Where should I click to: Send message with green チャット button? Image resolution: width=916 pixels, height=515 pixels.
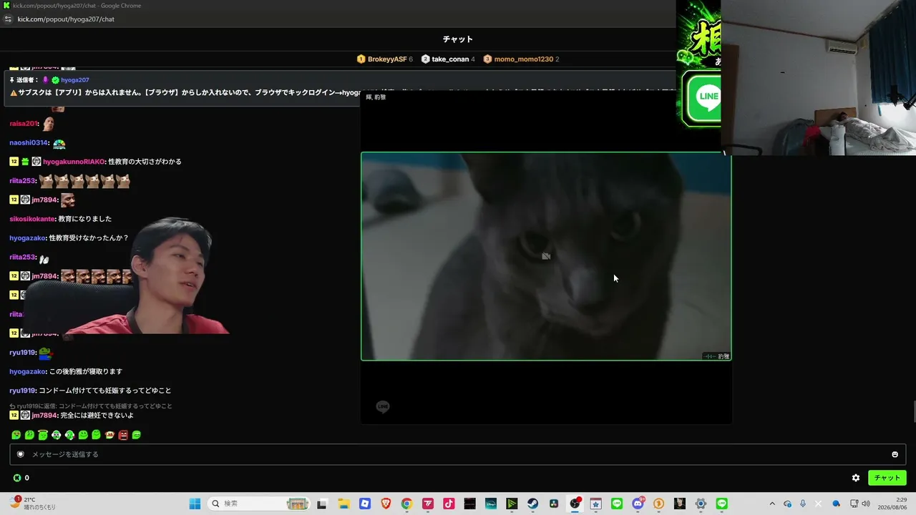[x=887, y=478]
